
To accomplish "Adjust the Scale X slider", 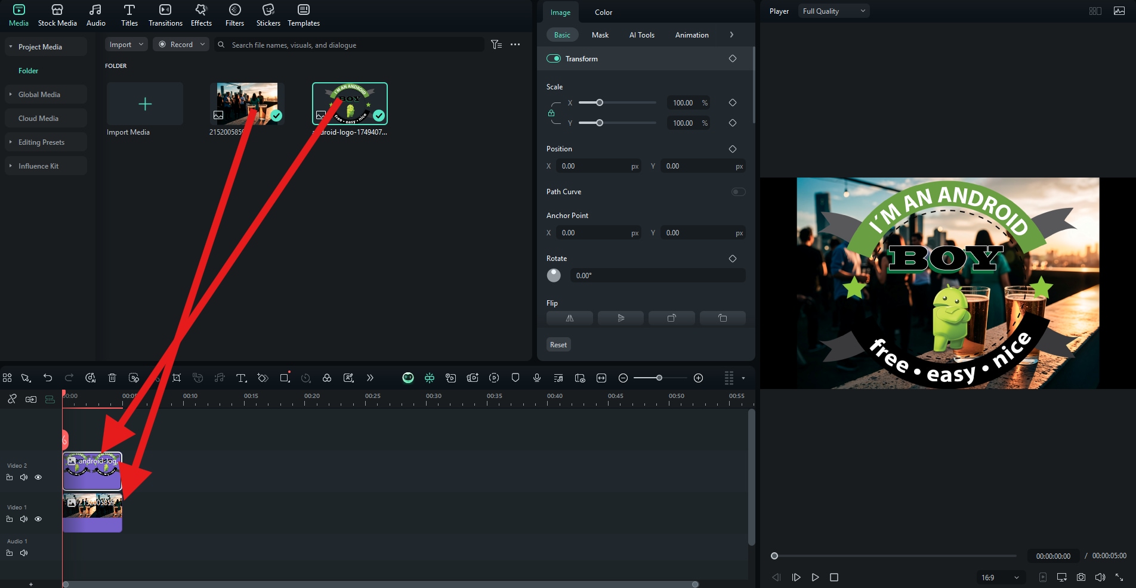I will pyautogui.click(x=618, y=102).
